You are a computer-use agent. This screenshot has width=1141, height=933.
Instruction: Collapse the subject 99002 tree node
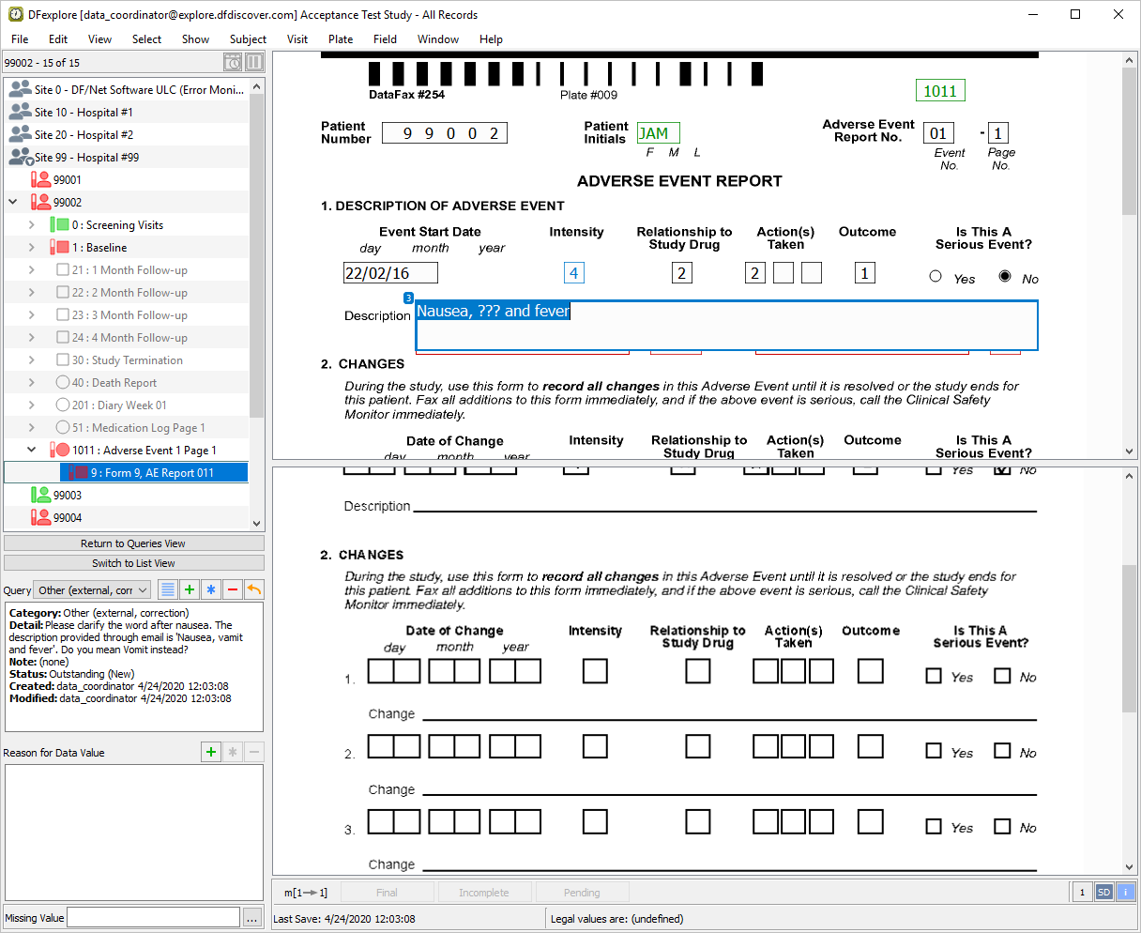click(13, 202)
